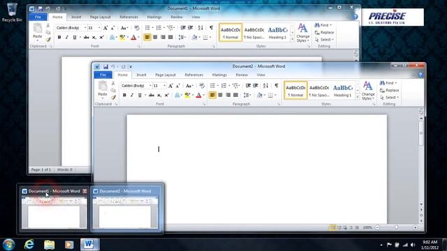Toggle Bold in Document1 window
Viewport: 447px width, 251px height.
[59, 37]
